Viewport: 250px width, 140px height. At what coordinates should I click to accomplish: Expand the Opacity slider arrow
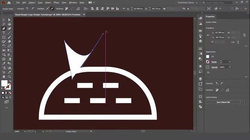point(230,67)
